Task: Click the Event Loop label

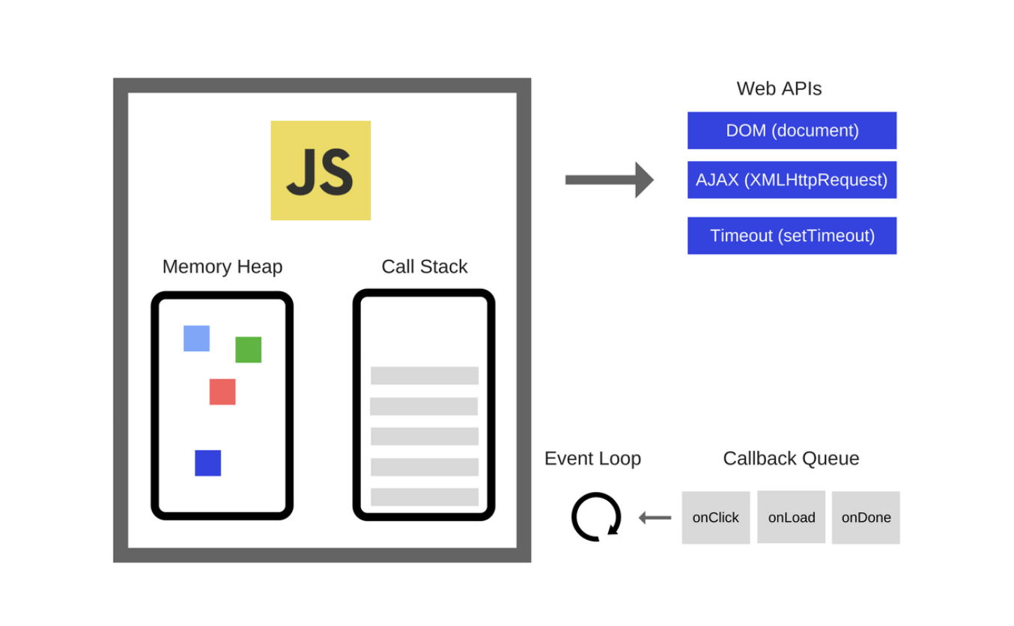Action: click(592, 458)
